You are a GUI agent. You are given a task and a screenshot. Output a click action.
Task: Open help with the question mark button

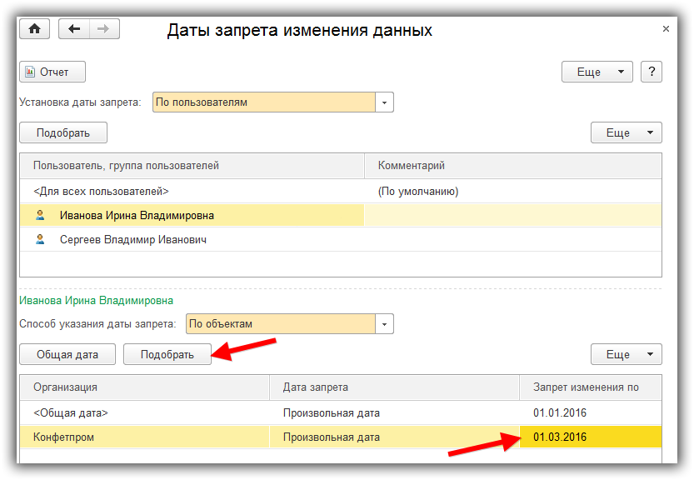651,72
